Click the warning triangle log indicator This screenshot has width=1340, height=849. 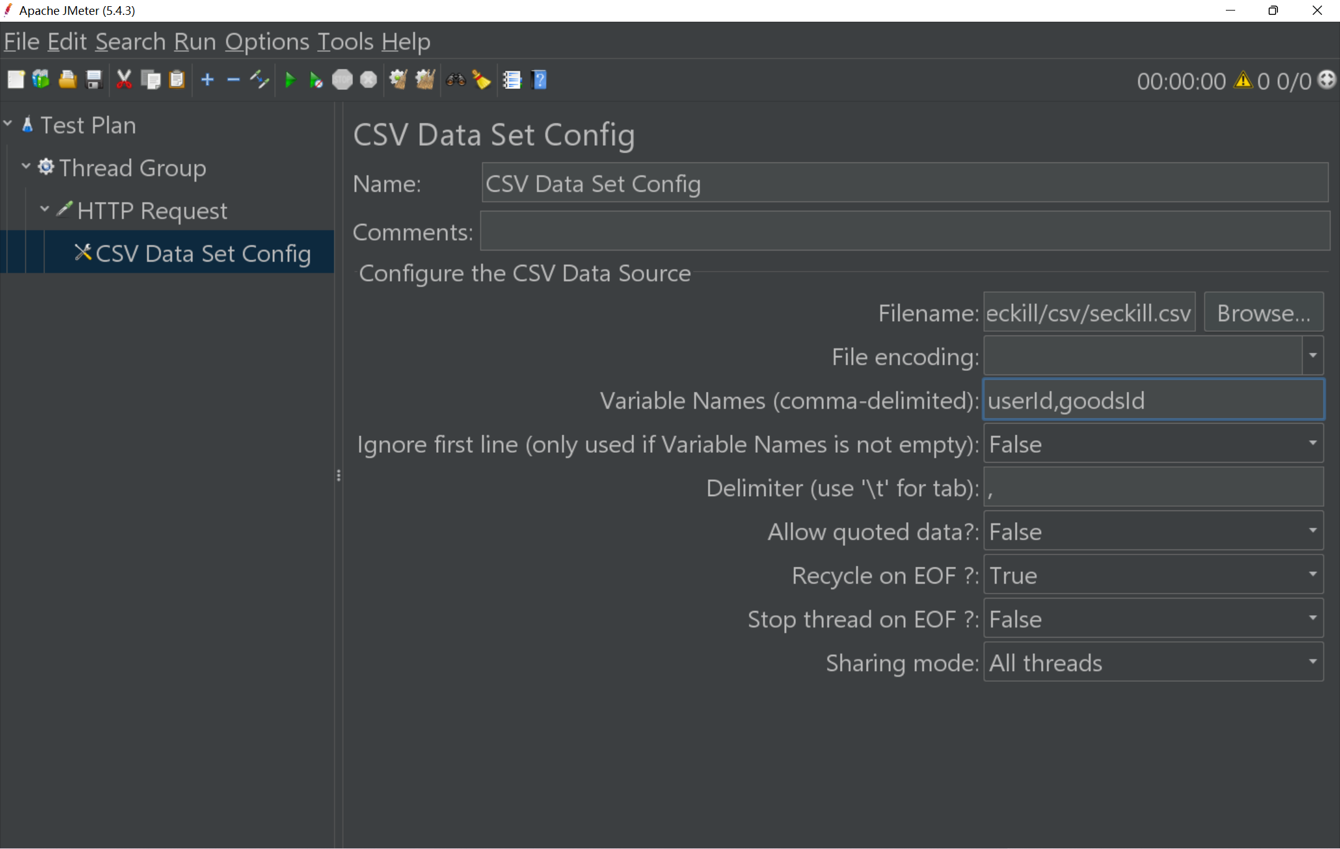coord(1243,80)
